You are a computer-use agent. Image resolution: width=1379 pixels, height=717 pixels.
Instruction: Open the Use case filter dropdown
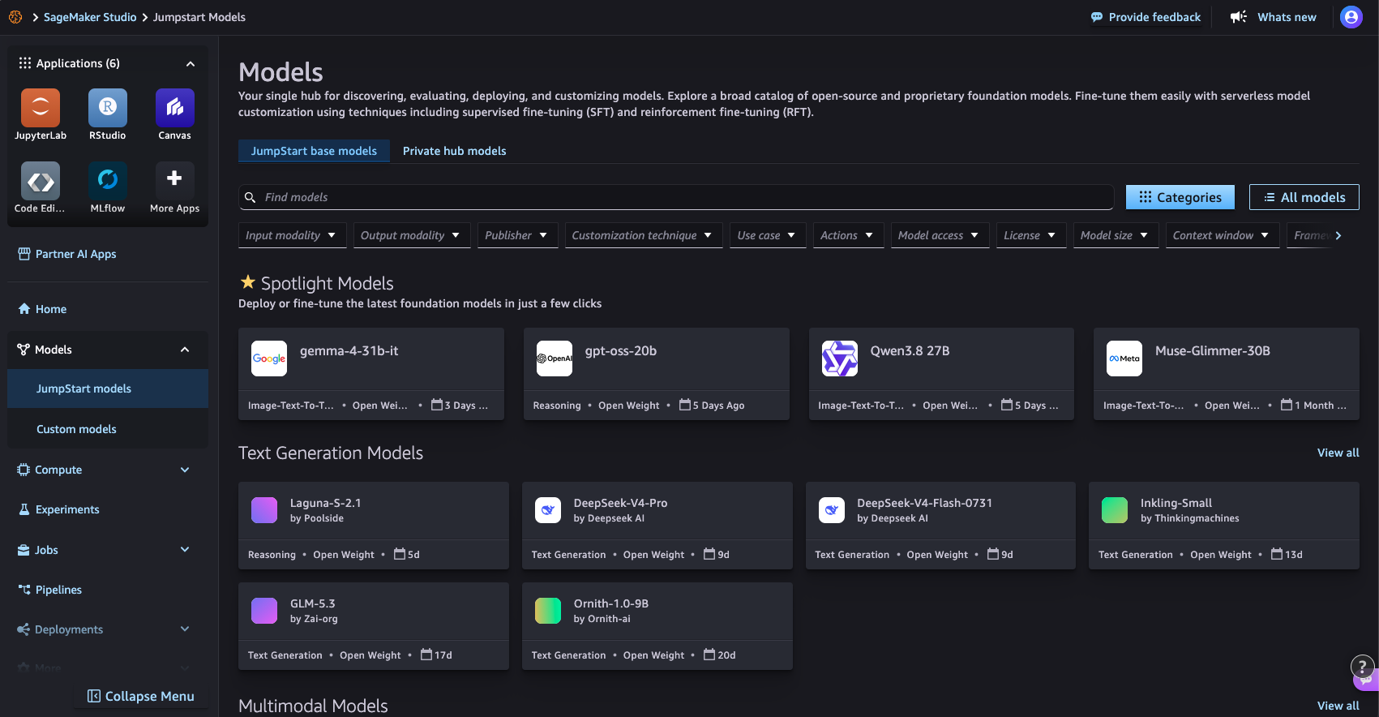(769, 235)
